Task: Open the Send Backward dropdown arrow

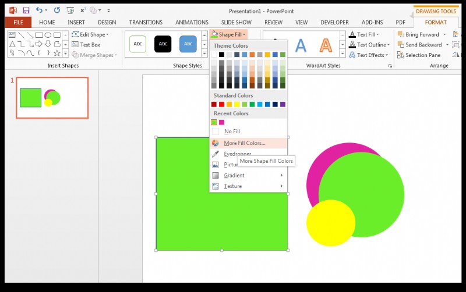Action: point(447,45)
